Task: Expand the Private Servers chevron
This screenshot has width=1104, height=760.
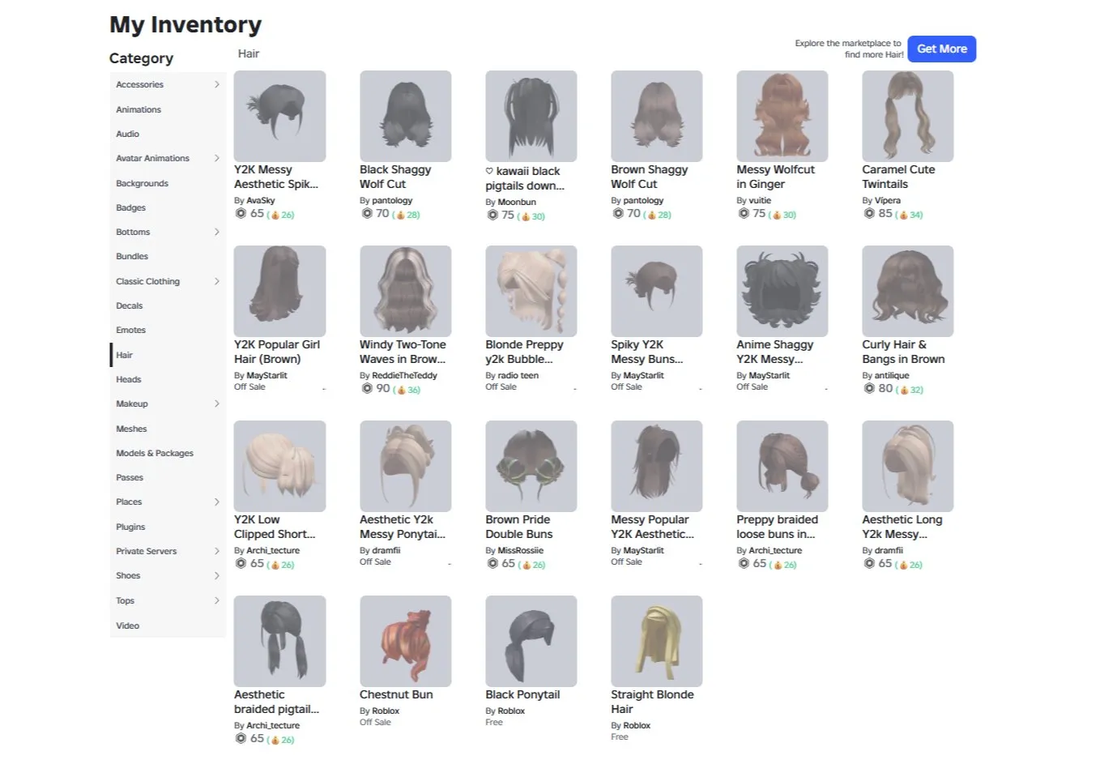Action: point(216,551)
